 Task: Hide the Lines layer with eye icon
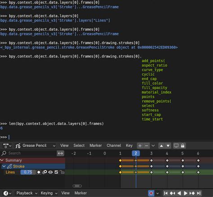(x=50, y=172)
